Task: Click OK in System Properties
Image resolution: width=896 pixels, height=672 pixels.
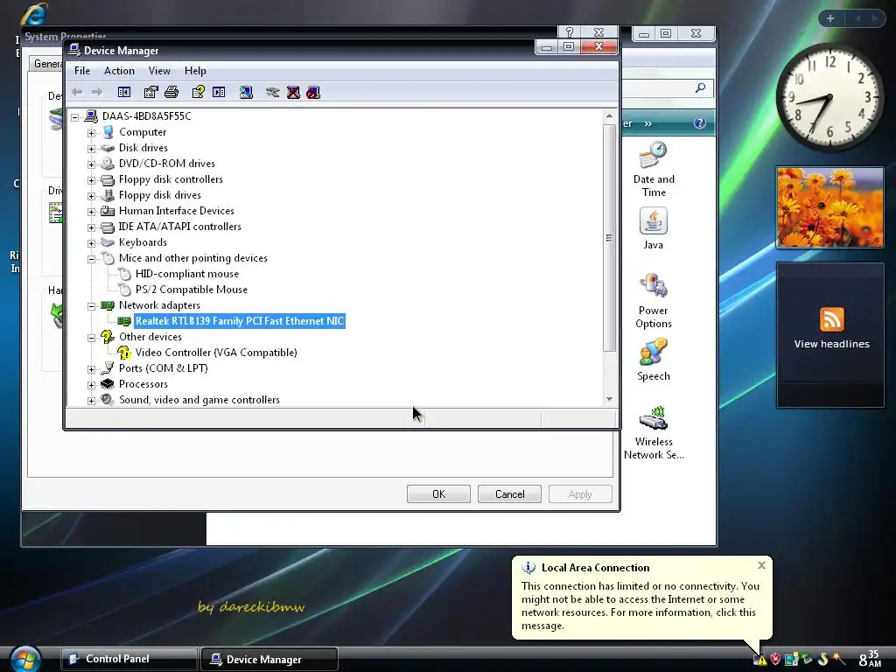Action: pyautogui.click(x=439, y=494)
